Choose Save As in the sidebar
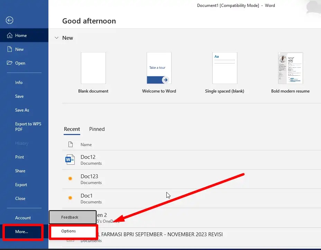The height and width of the screenshot is (250, 321). tap(22, 110)
